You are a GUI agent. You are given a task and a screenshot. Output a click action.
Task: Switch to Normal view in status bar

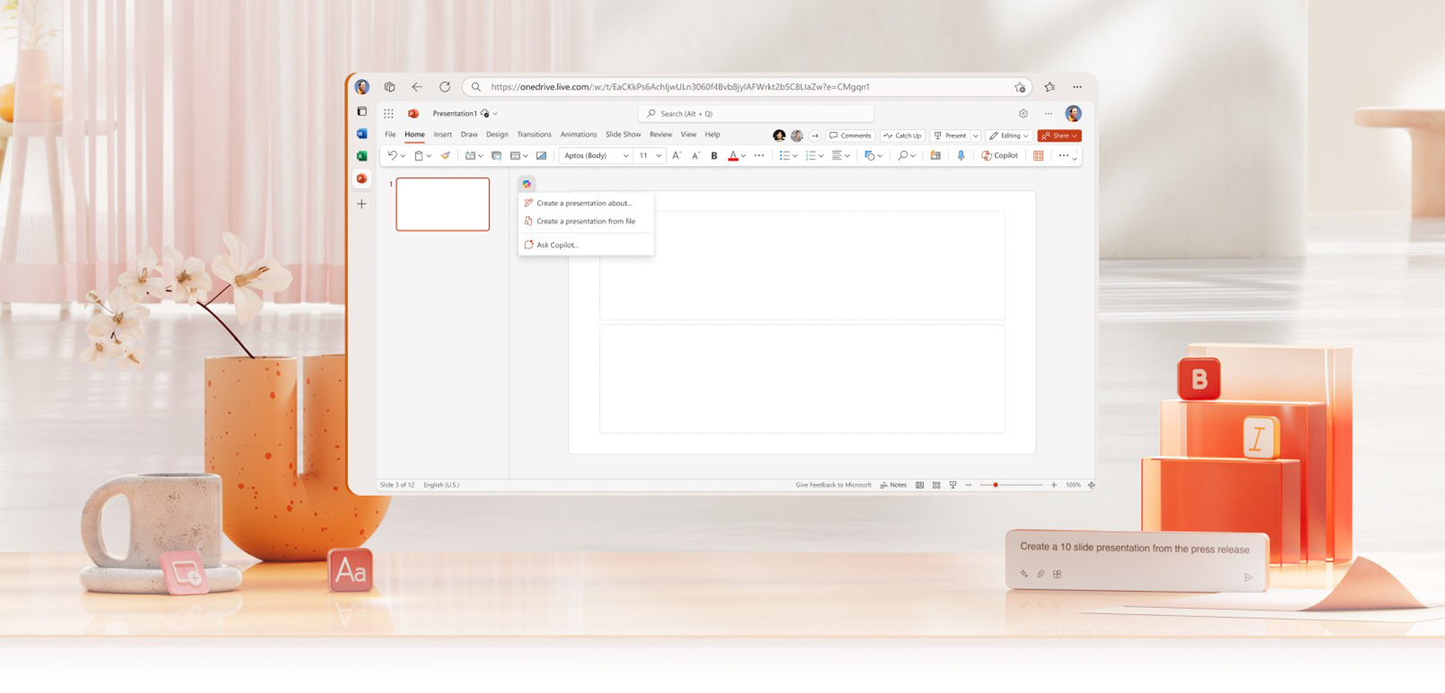(x=919, y=485)
